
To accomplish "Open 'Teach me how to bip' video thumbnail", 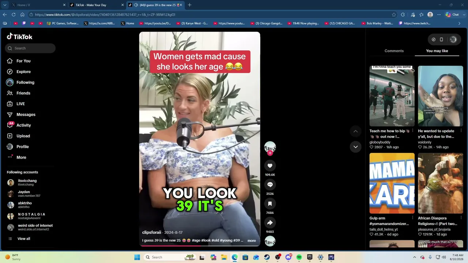I will (x=392, y=96).
